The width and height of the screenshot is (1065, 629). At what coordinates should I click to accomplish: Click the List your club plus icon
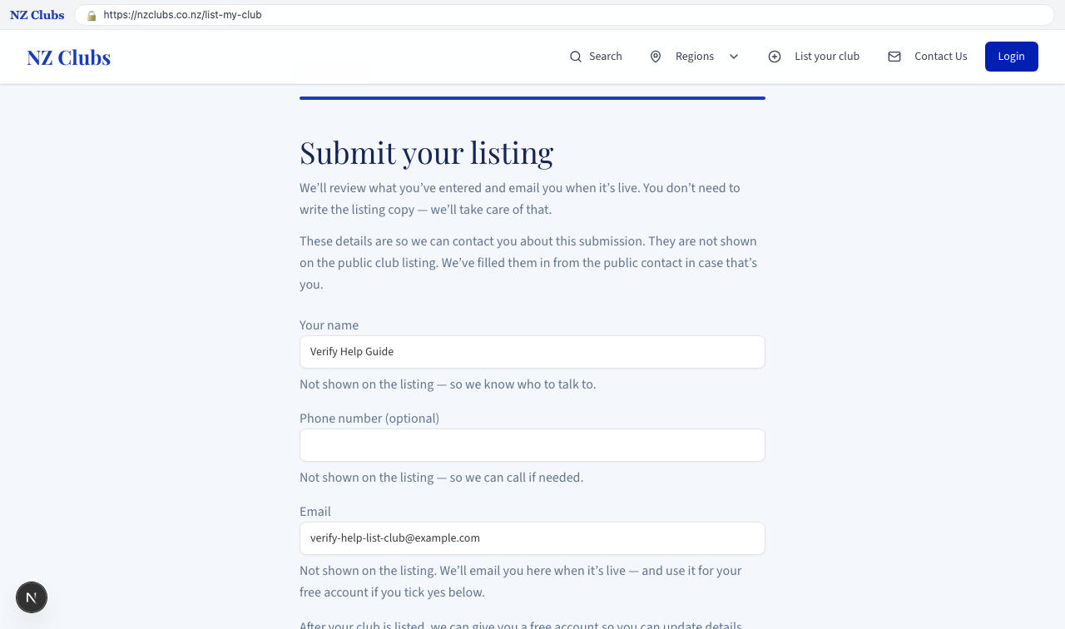[775, 57]
